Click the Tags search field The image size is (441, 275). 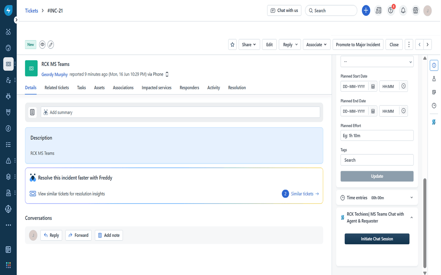tap(377, 160)
